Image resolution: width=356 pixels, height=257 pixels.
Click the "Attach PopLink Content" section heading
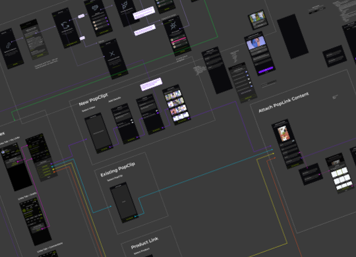pos(283,102)
